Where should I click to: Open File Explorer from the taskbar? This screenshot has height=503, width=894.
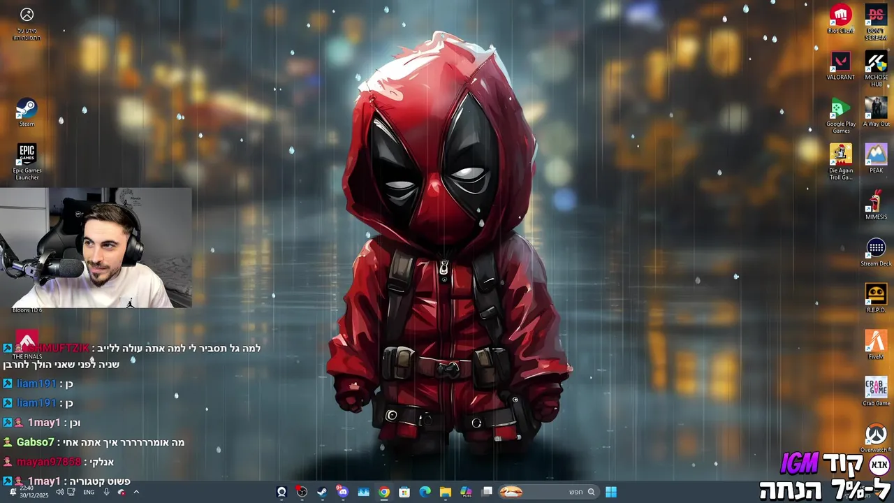446,492
